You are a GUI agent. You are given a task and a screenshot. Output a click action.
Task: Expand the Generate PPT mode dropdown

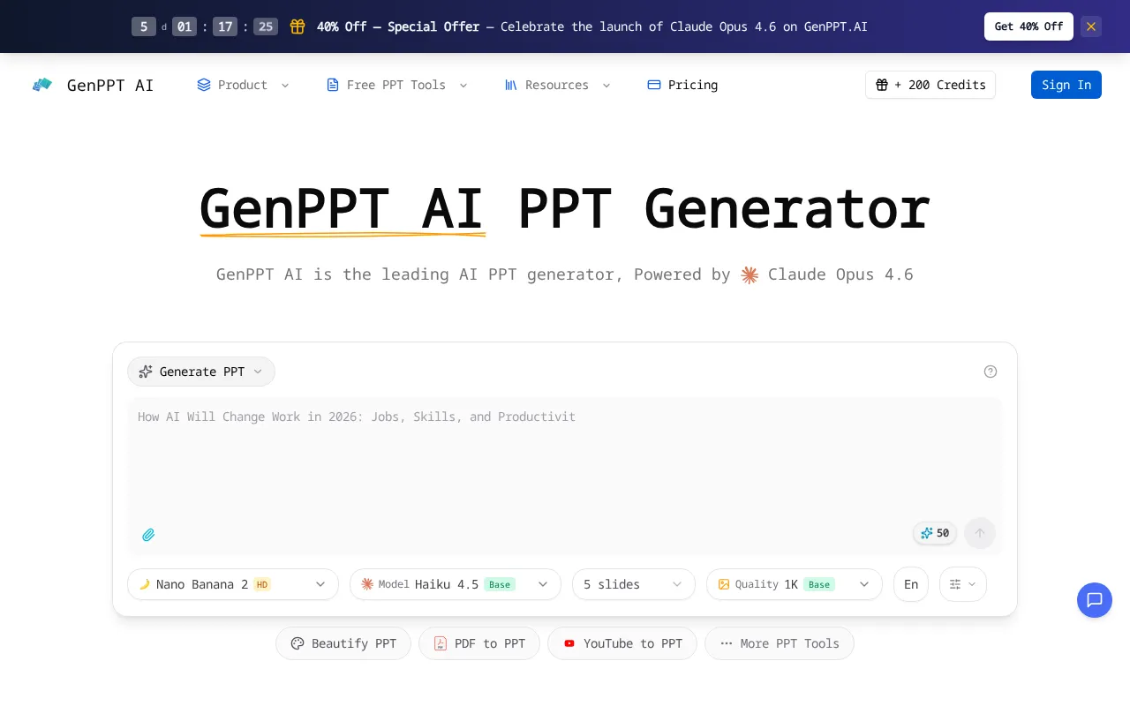201,372
